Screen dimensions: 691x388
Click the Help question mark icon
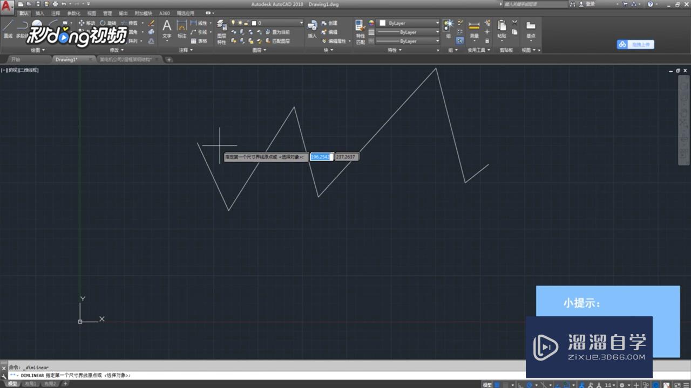650,4
